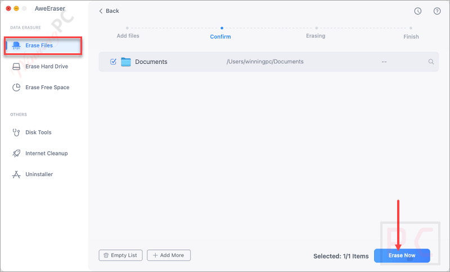The height and width of the screenshot is (272, 450).
Task: Select Erase Files in the sidebar
Action: (43, 45)
